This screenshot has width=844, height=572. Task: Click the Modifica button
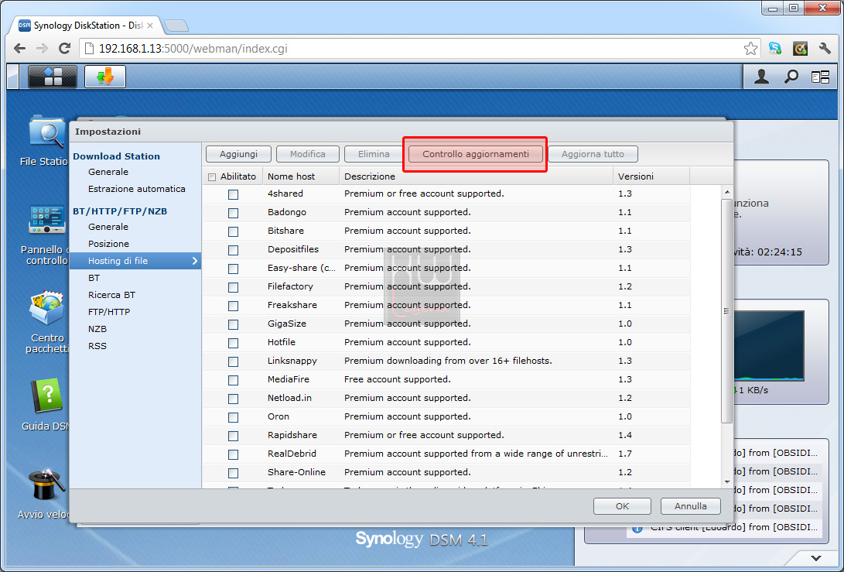[308, 154]
